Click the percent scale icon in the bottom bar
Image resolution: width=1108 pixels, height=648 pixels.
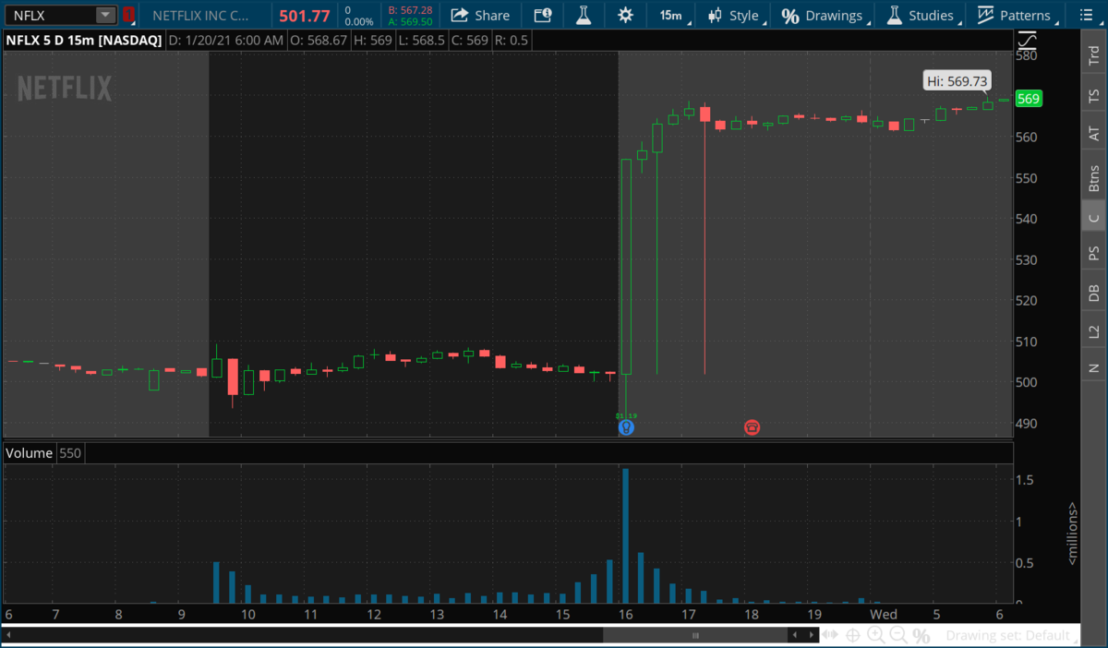pos(921,635)
